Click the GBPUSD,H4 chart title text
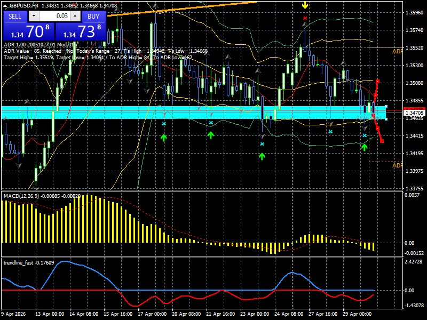This screenshot has width=427, height=320. (25, 5)
